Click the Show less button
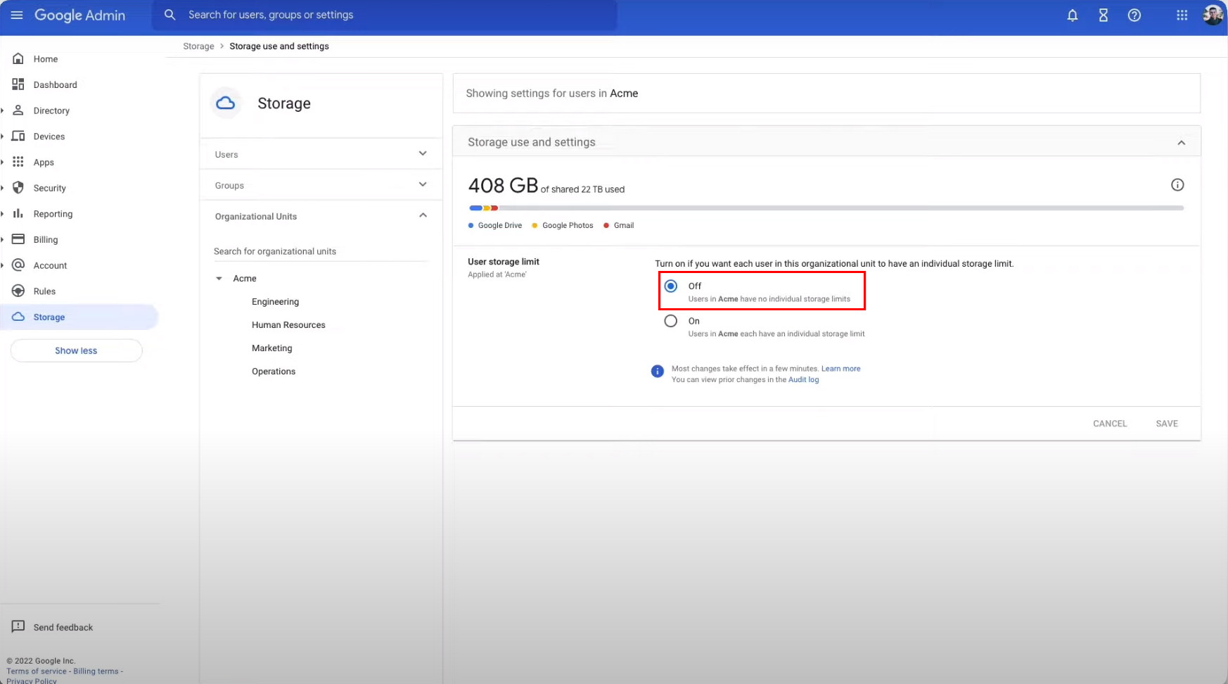Image resolution: width=1228 pixels, height=684 pixels. click(x=76, y=350)
